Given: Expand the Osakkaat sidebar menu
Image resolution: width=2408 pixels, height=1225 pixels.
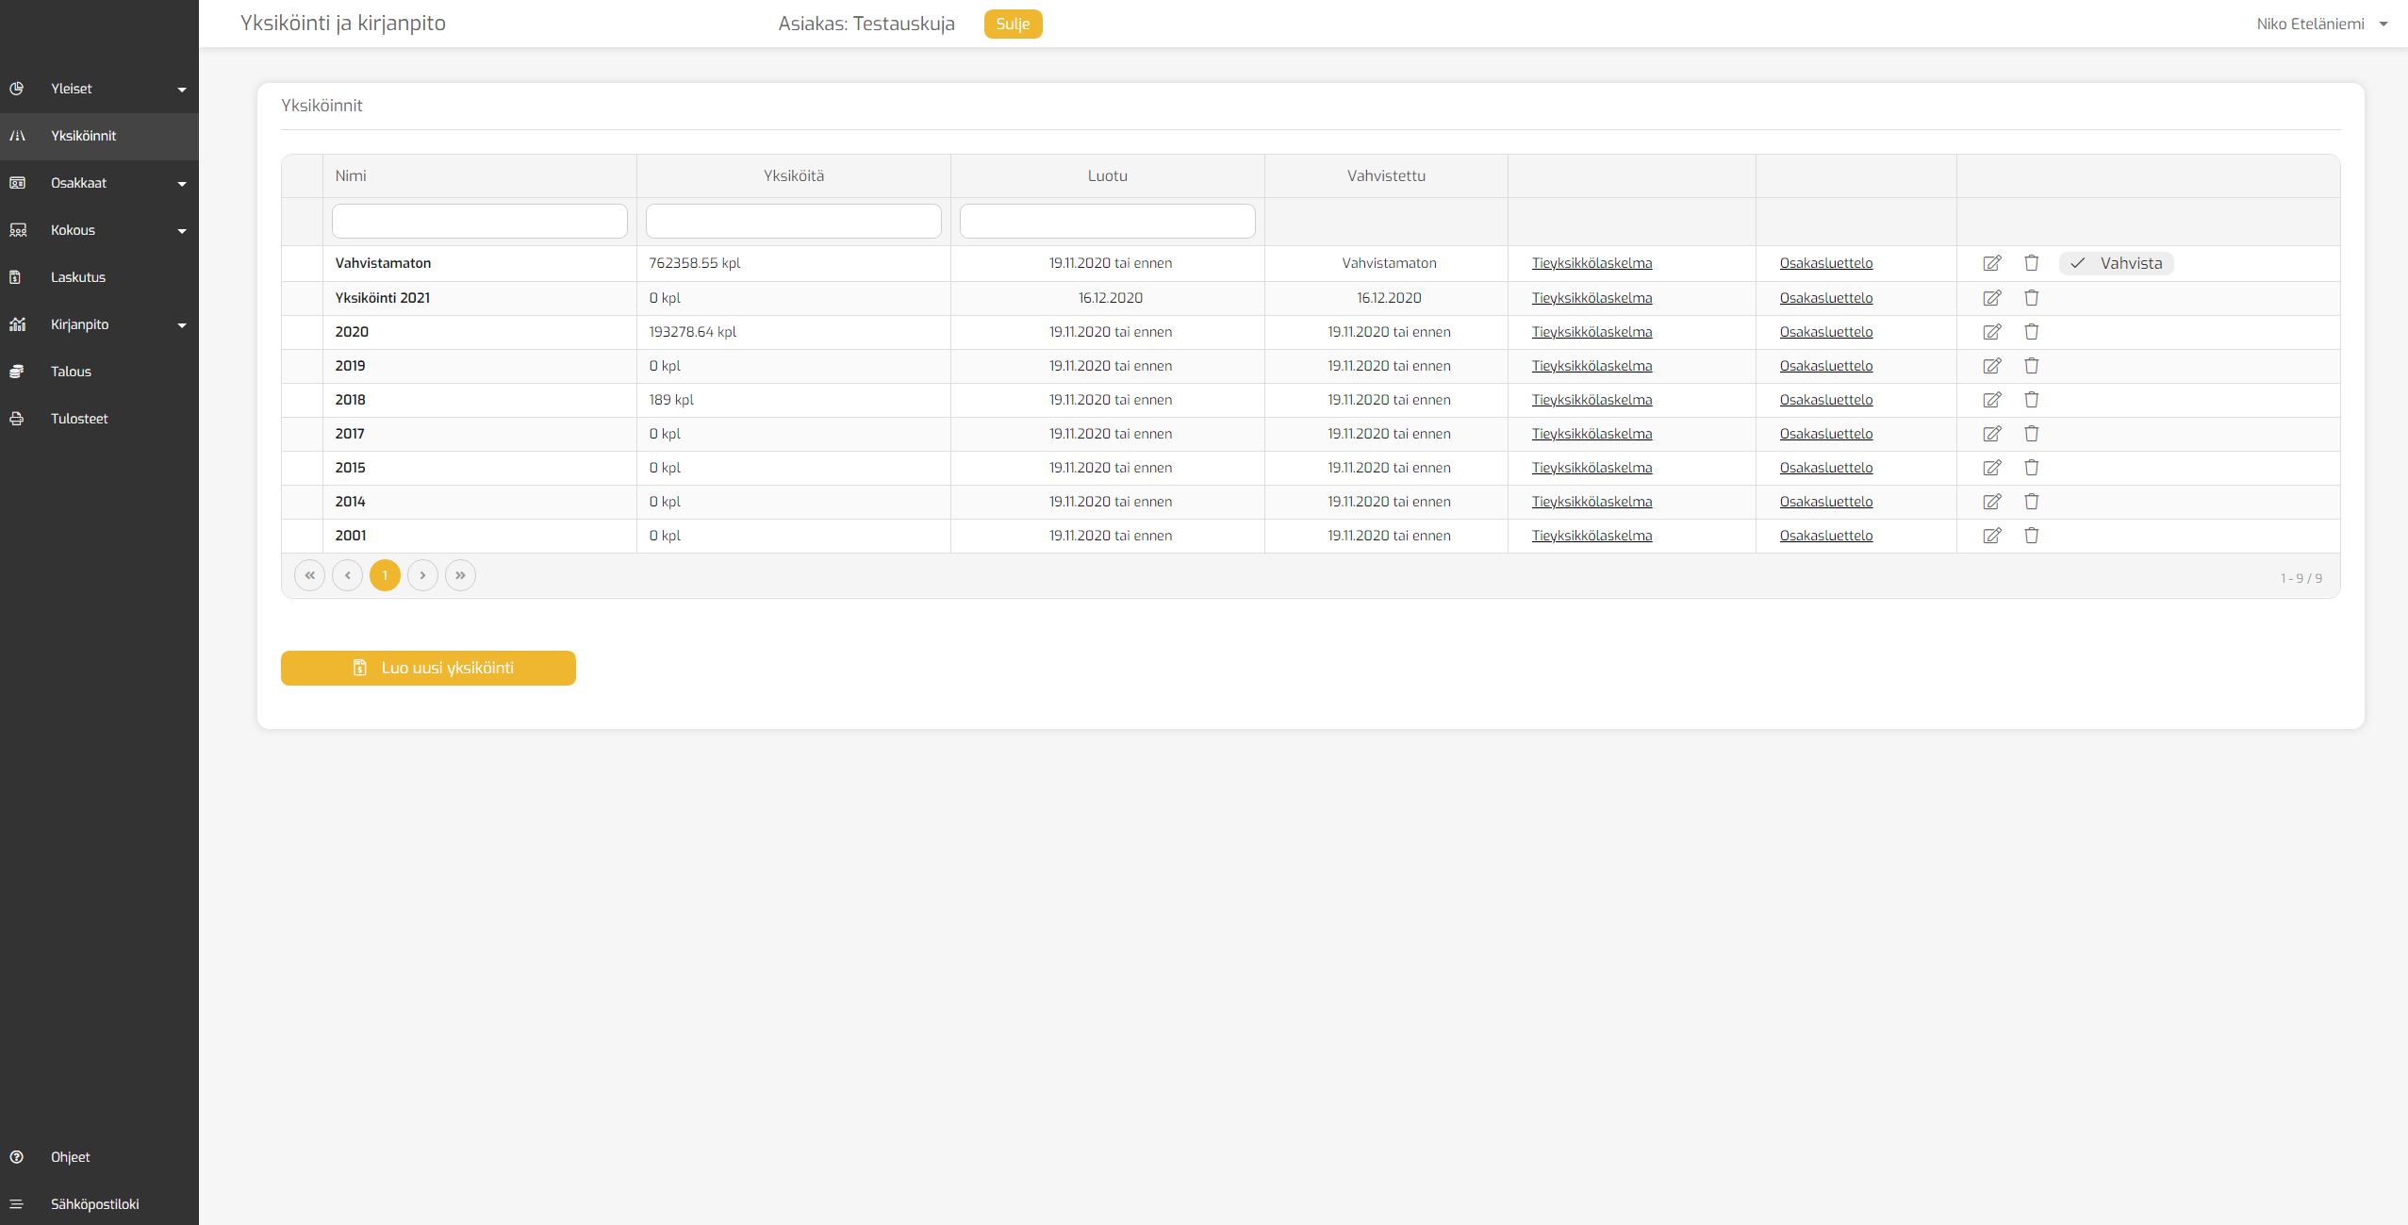Looking at the screenshot, I should coord(182,184).
